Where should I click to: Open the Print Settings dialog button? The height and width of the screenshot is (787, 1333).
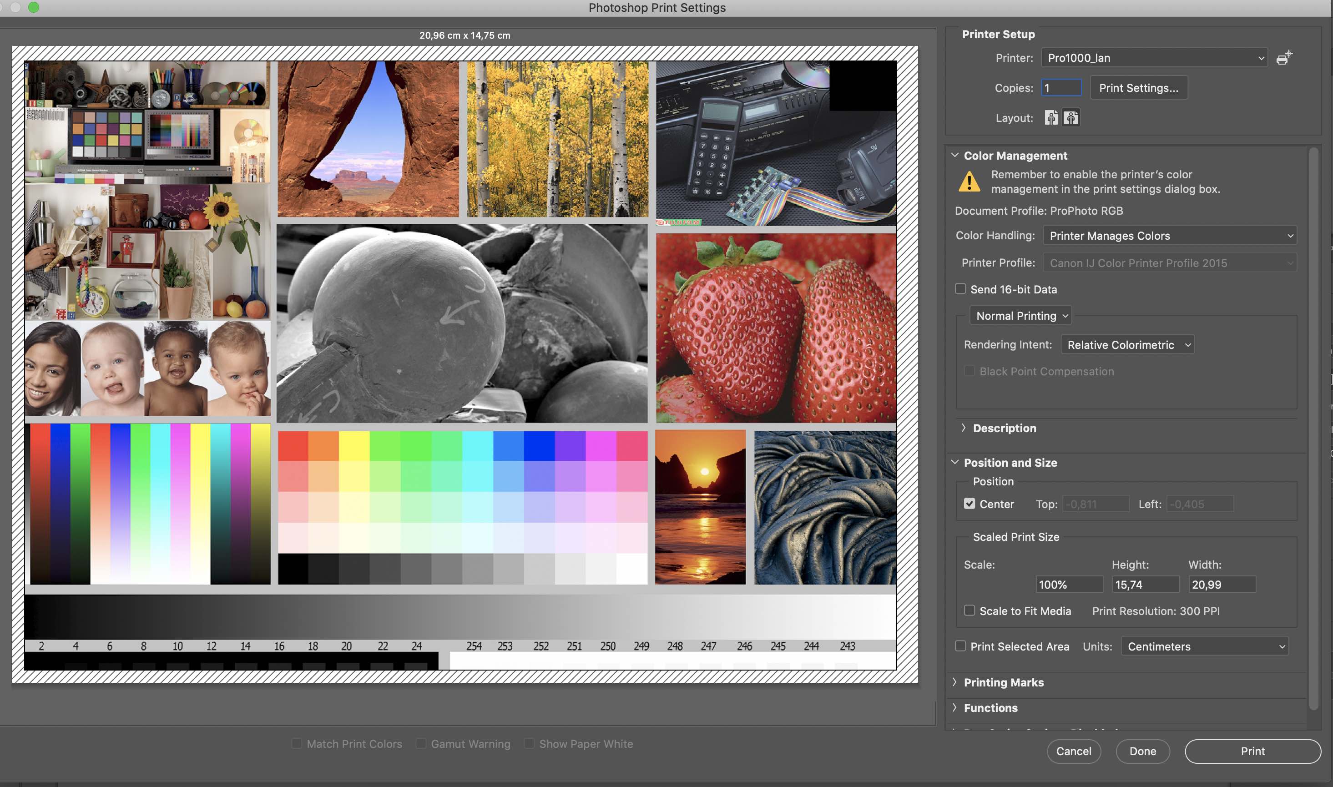1138,88
